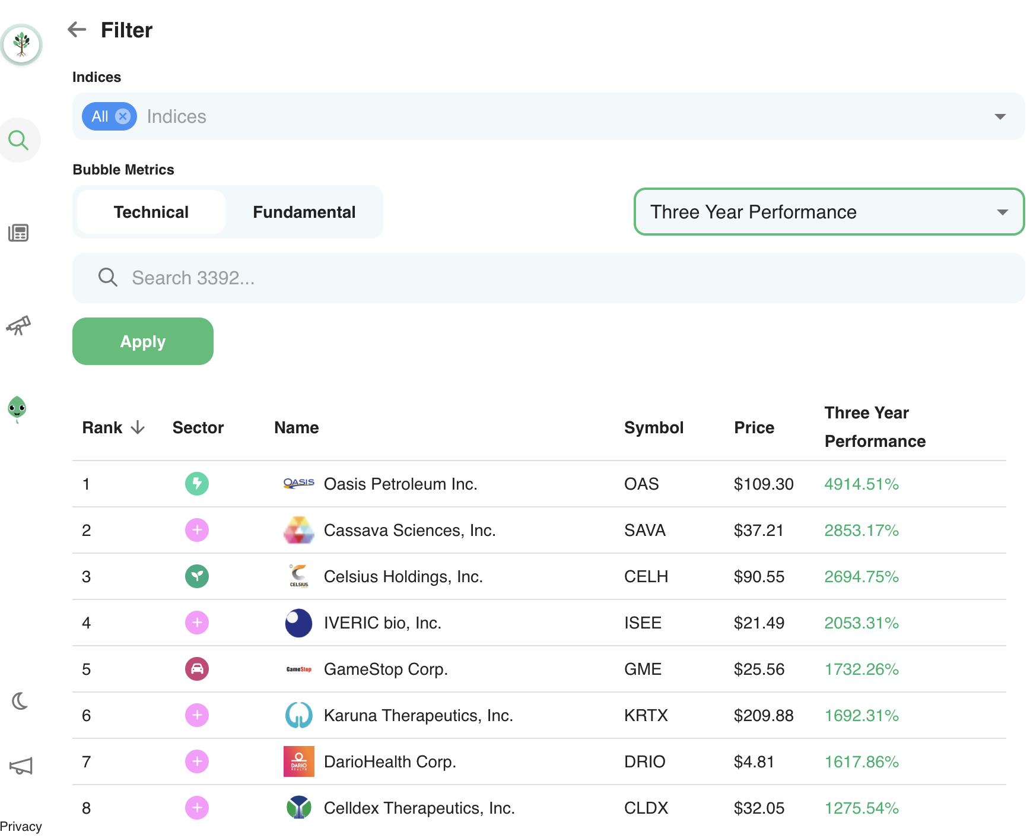1030x838 pixels.
Task: Remove the All indices chip
Action: click(123, 116)
